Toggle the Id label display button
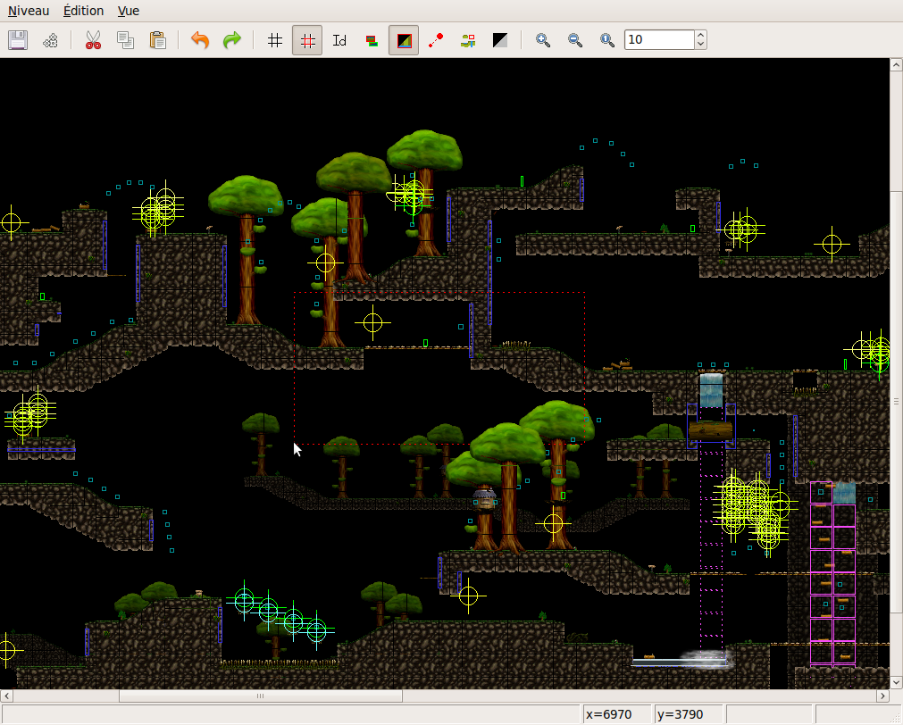This screenshot has height=725, width=903. coord(339,40)
